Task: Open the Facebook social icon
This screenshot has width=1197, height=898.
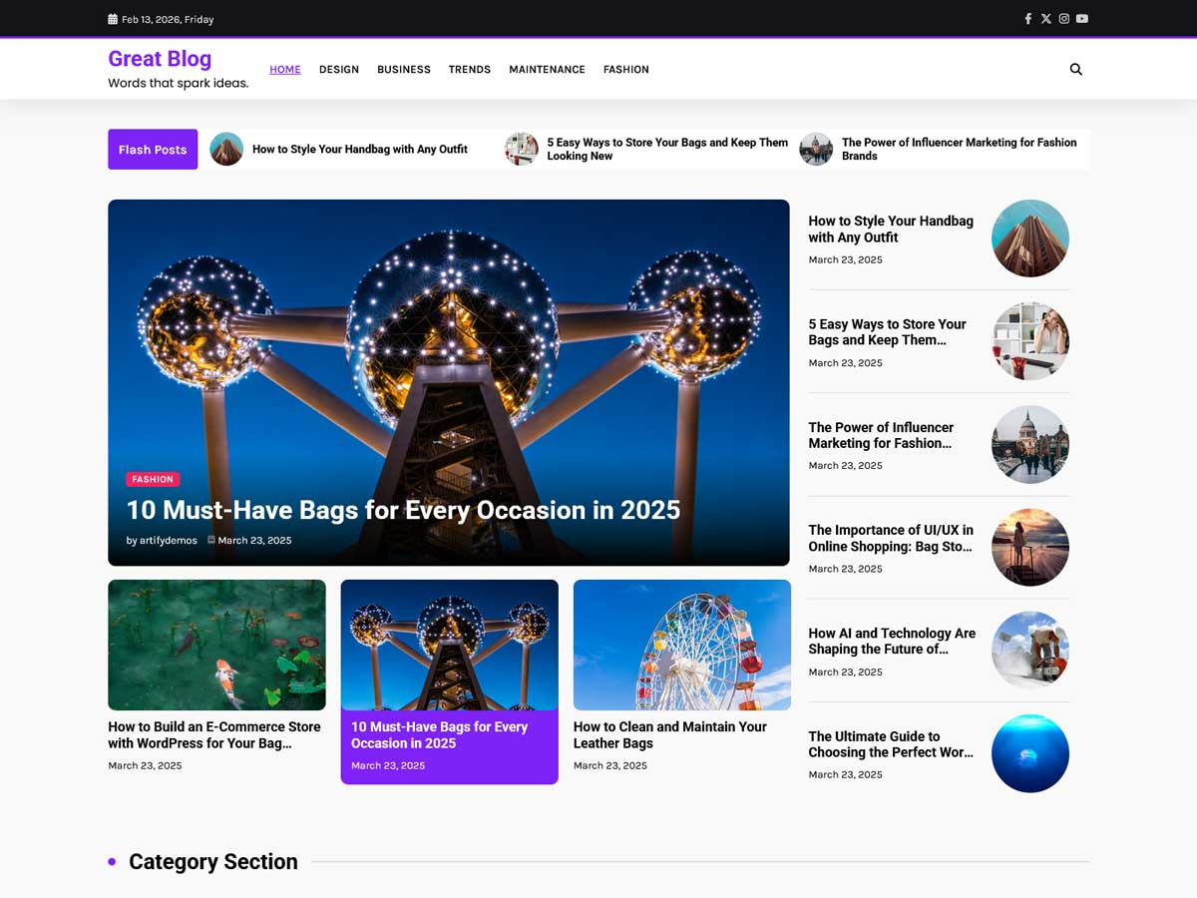Action: click(x=1027, y=19)
